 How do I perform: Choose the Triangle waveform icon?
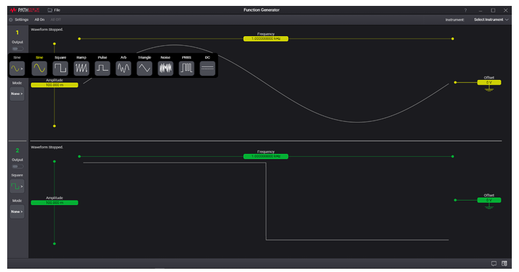coord(144,68)
